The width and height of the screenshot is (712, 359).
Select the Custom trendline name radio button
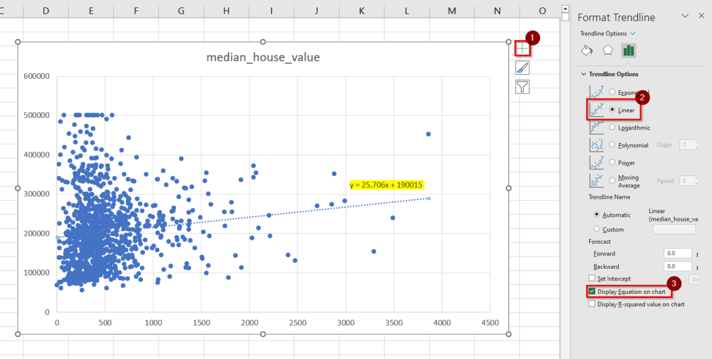point(596,229)
